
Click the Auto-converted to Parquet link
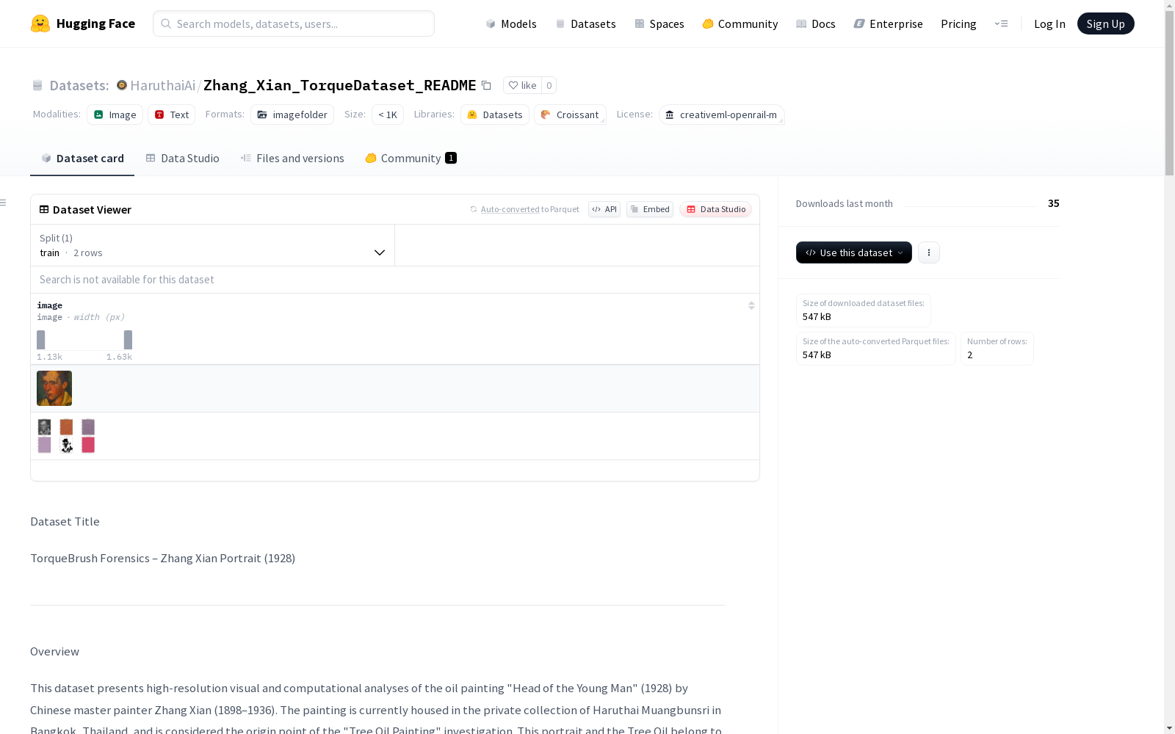click(510, 209)
